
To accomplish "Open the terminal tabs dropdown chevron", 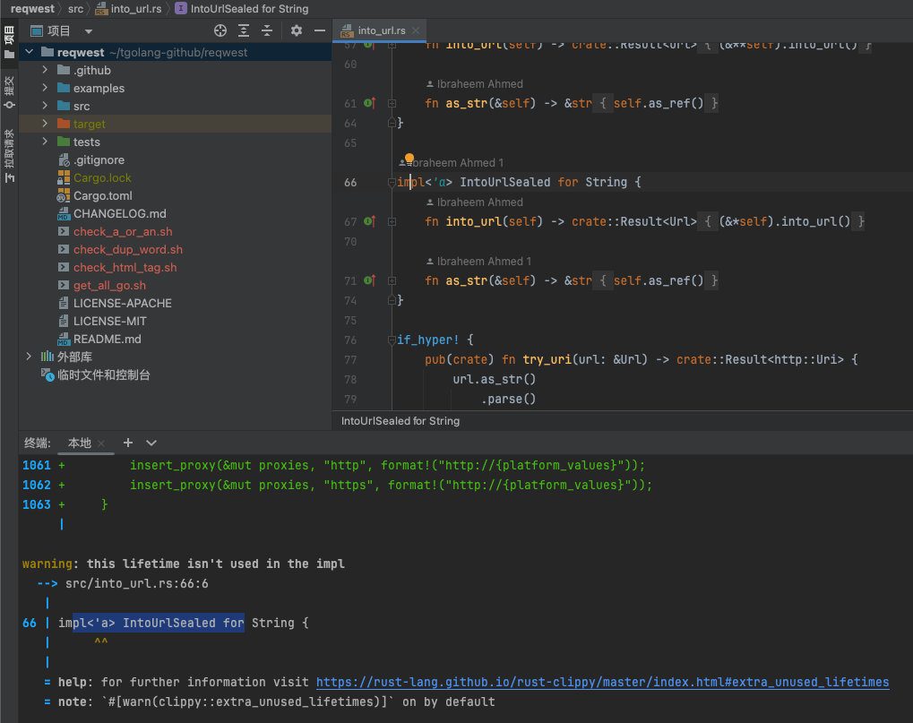I will (151, 443).
